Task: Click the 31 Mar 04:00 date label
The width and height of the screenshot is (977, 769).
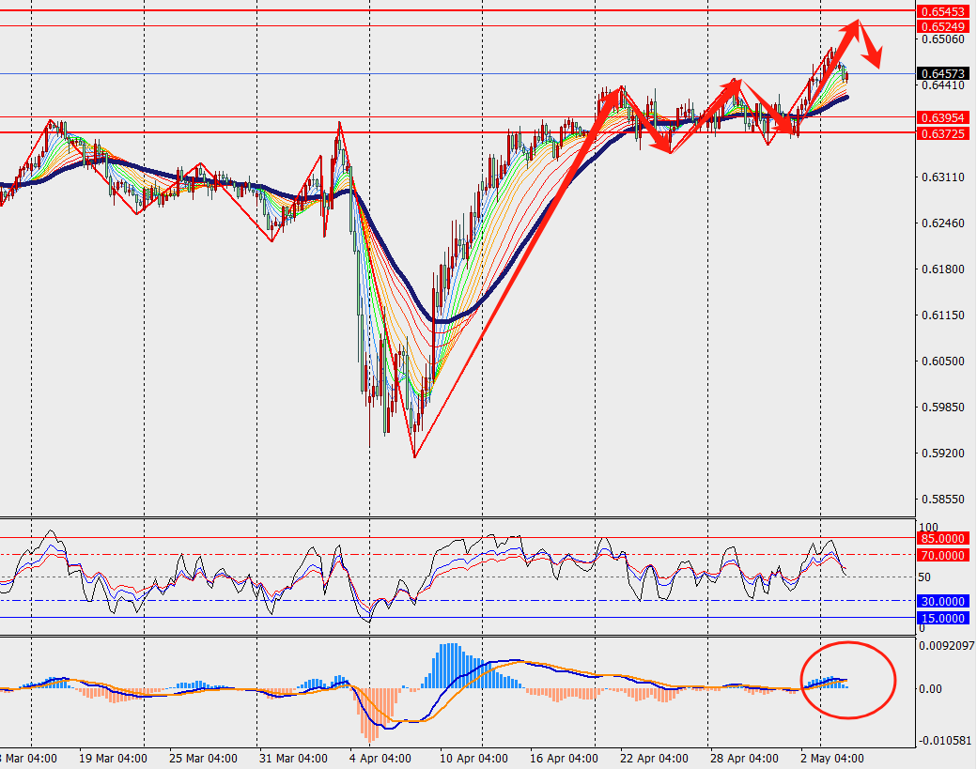Action: [293, 759]
